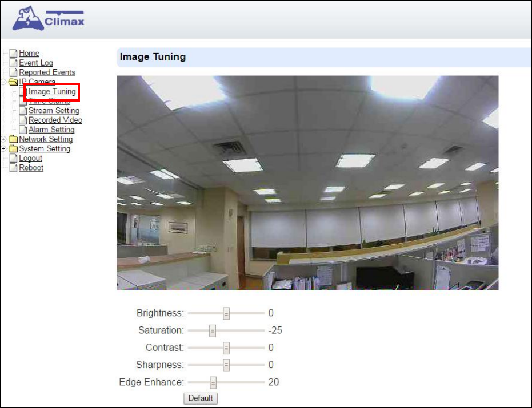
Task: Click the Image Tuning page heading
Action: pyautogui.click(x=153, y=57)
